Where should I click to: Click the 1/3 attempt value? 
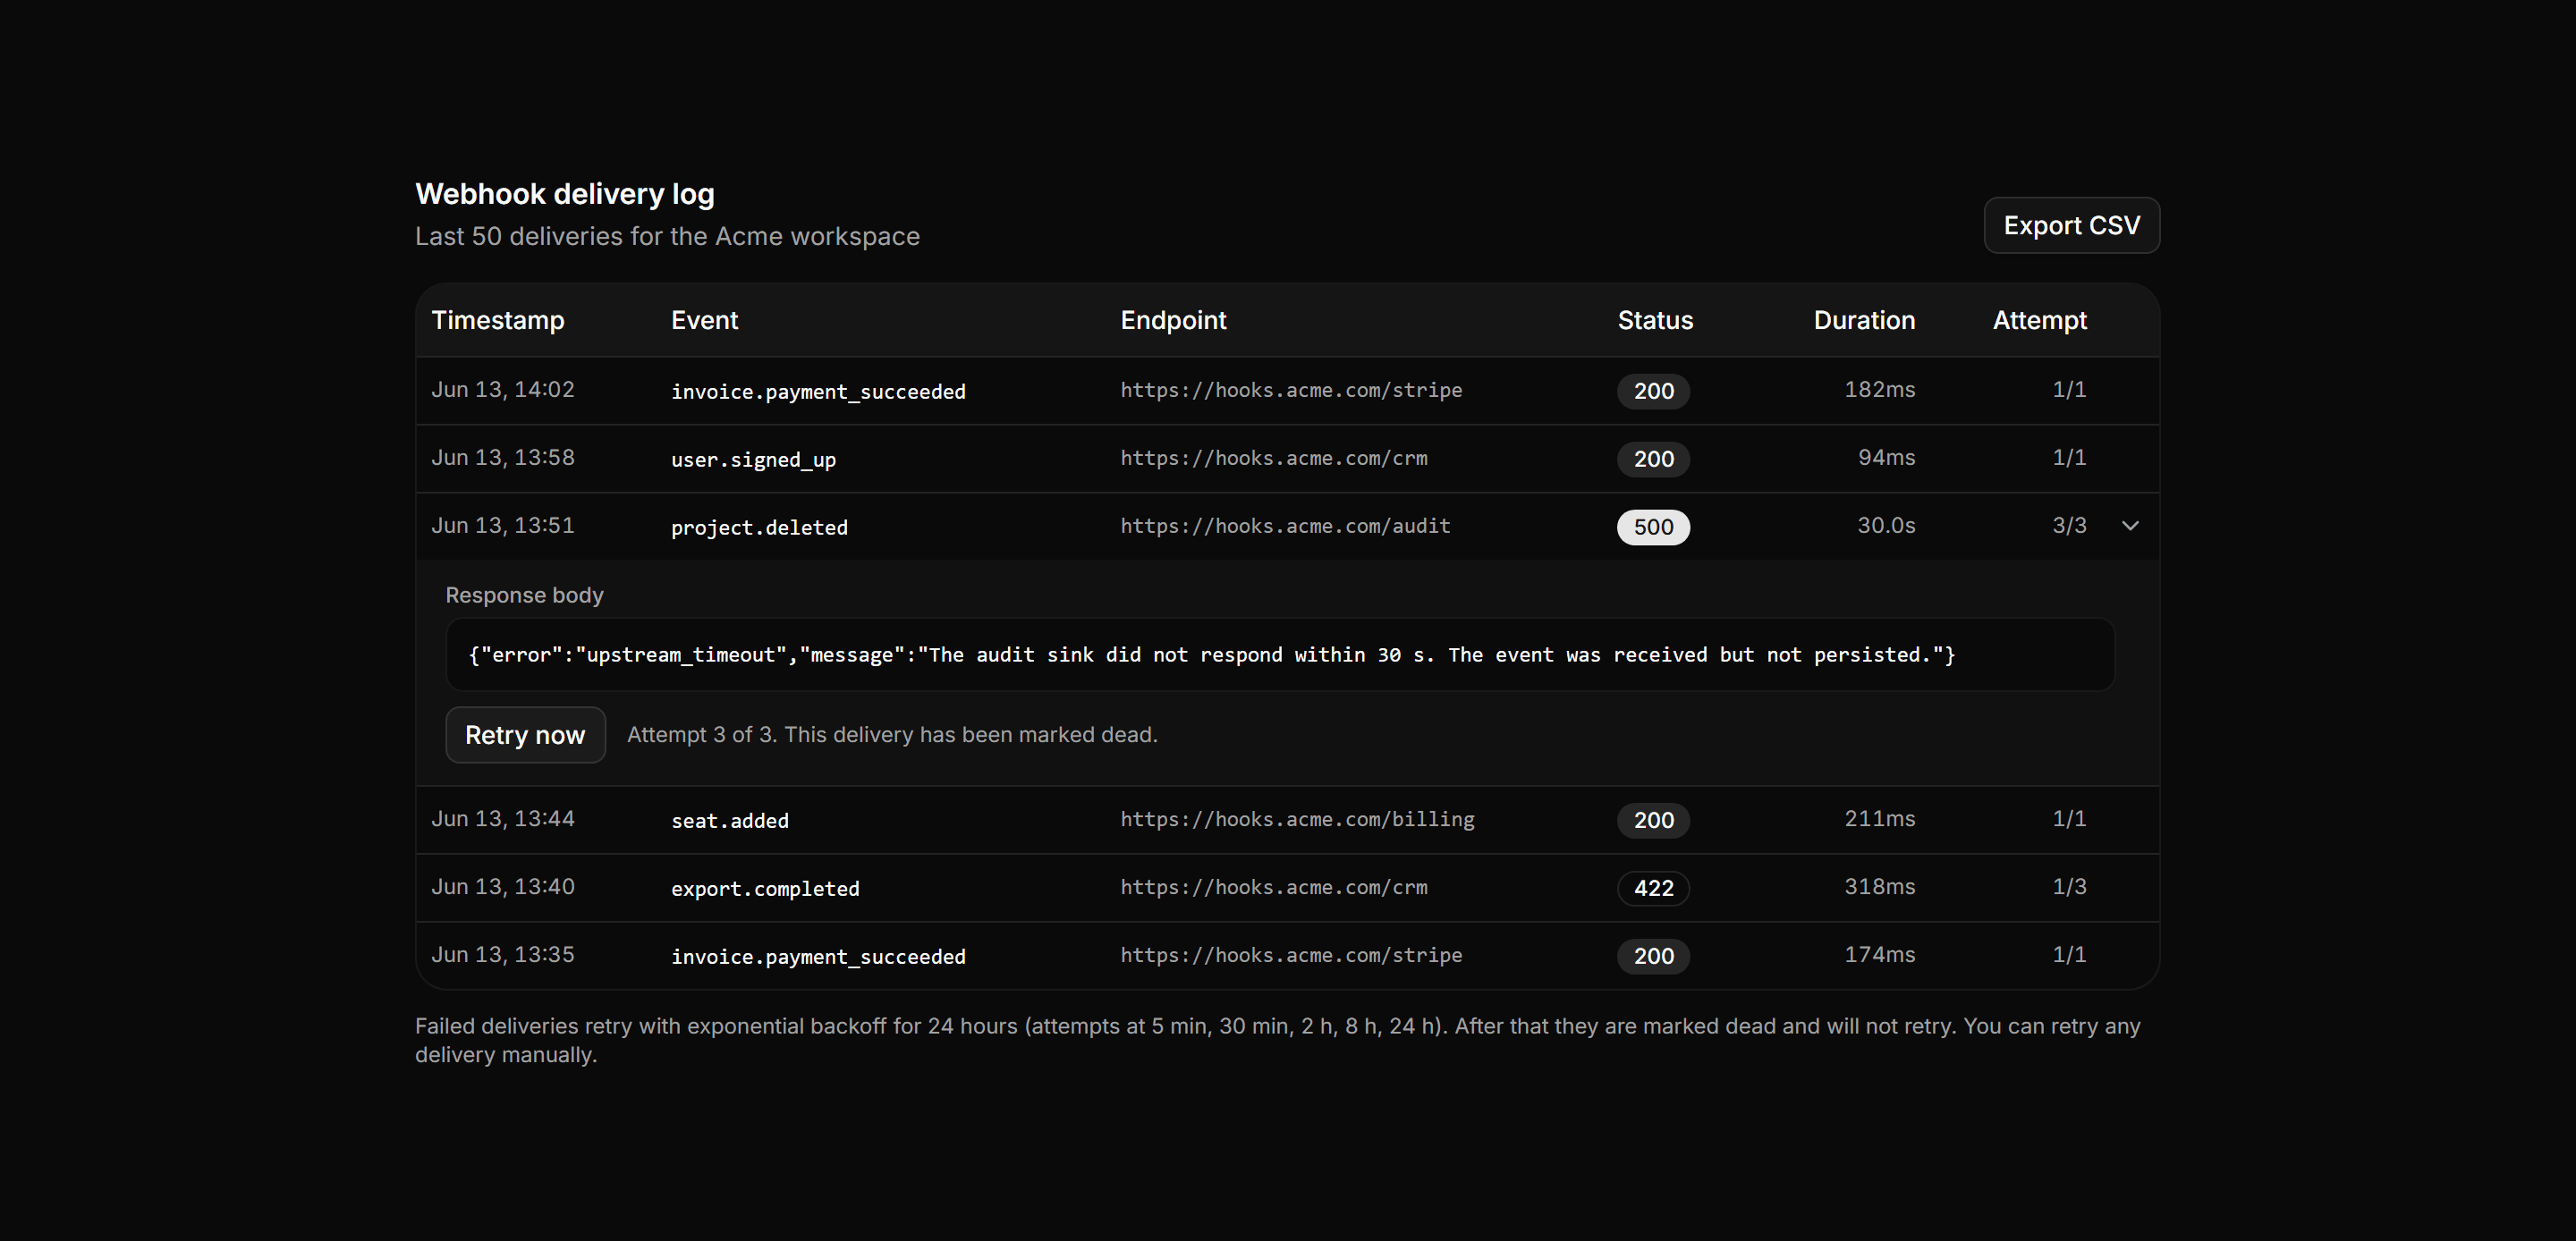2069,887
